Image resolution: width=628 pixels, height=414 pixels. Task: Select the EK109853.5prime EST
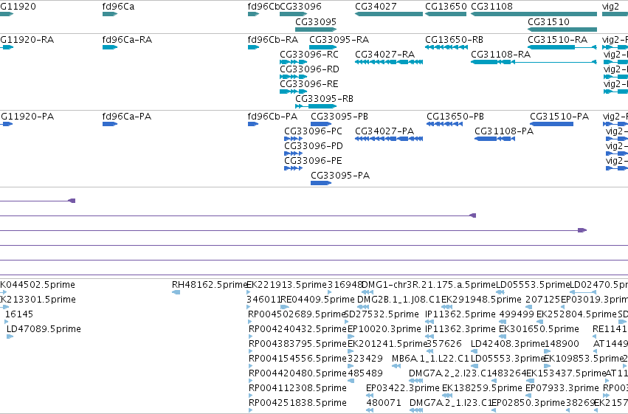coord(547,366)
